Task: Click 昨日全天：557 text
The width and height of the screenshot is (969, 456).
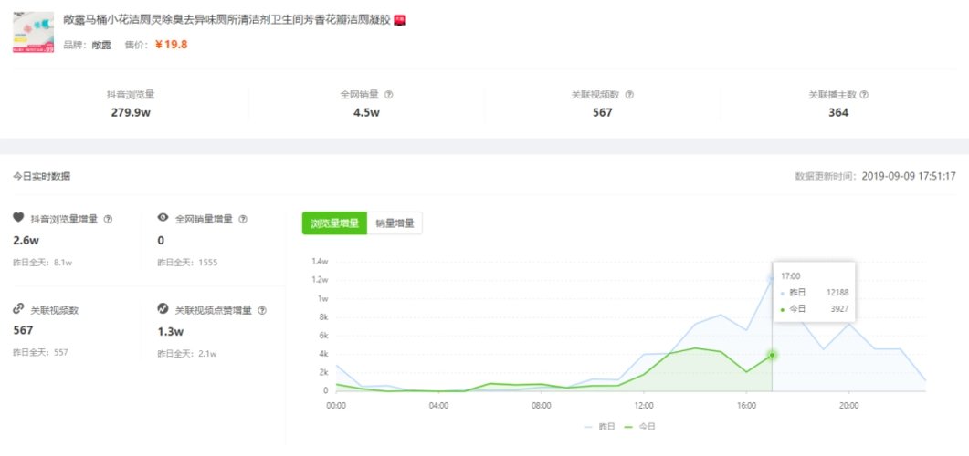Action: (x=41, y=353)
